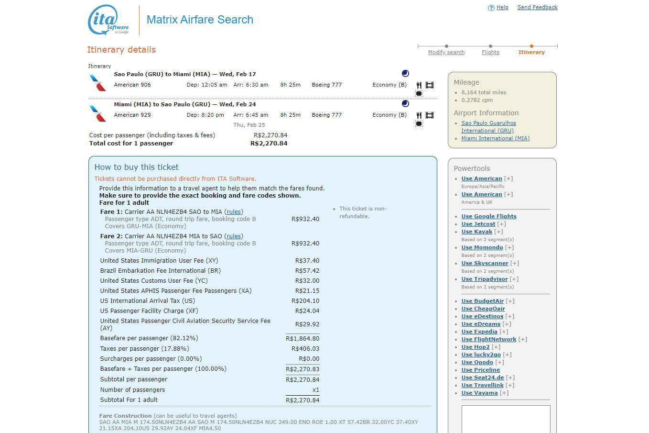The image size is (649, 433).
Task: Open rules for Fare 1
Action: 234,211
